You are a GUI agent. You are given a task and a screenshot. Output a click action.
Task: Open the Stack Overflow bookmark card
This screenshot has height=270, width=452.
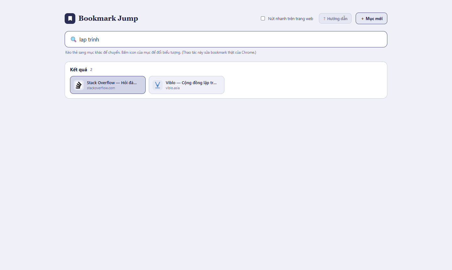click(x=108, y=85)
